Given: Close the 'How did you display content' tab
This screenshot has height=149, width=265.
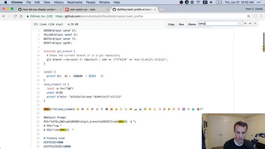Looking at the screenshot, I should 60,10.
